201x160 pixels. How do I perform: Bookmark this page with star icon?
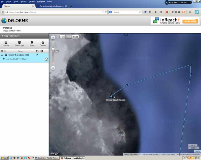145,12
